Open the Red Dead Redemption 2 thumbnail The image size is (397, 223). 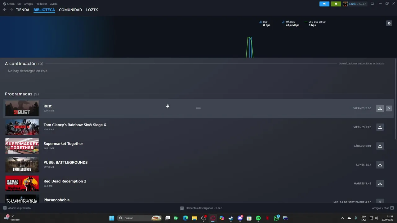coord(22,183)
